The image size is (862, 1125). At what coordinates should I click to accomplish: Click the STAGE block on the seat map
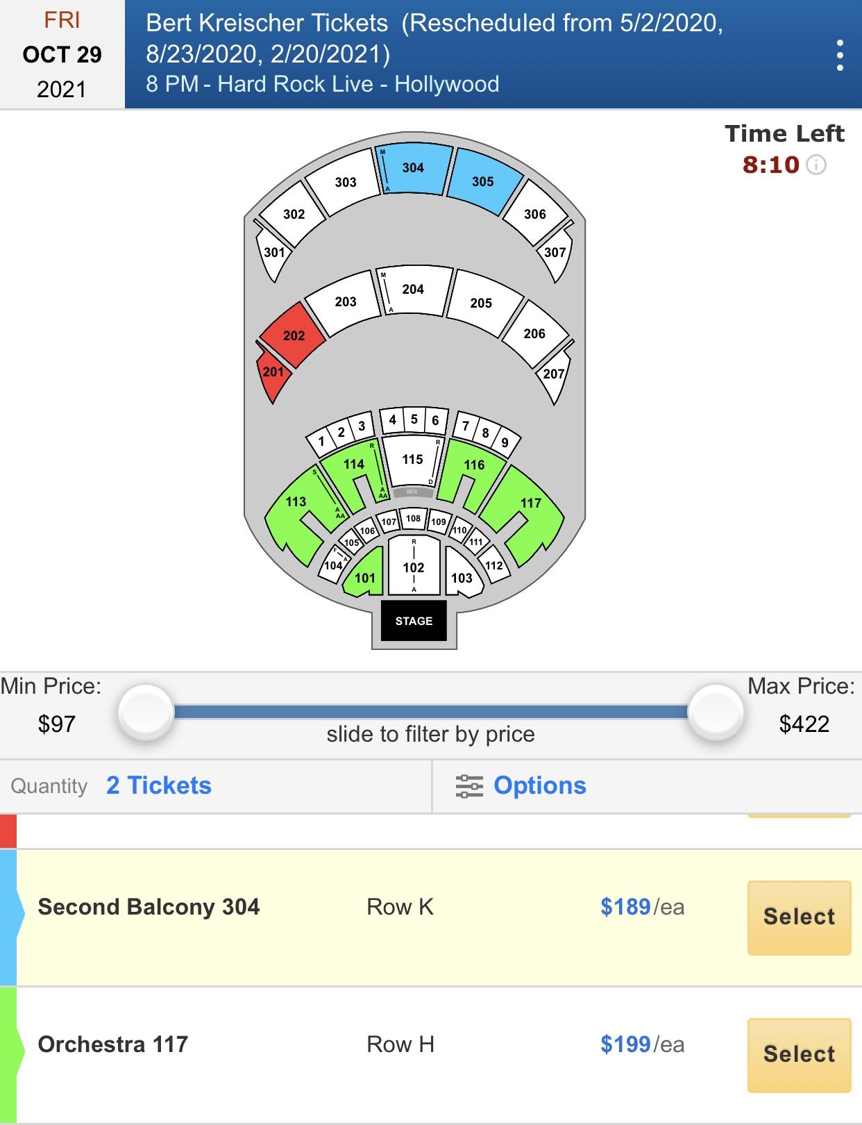413,621
